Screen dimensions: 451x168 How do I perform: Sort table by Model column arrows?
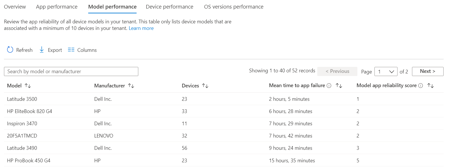[x=28, y=86]
